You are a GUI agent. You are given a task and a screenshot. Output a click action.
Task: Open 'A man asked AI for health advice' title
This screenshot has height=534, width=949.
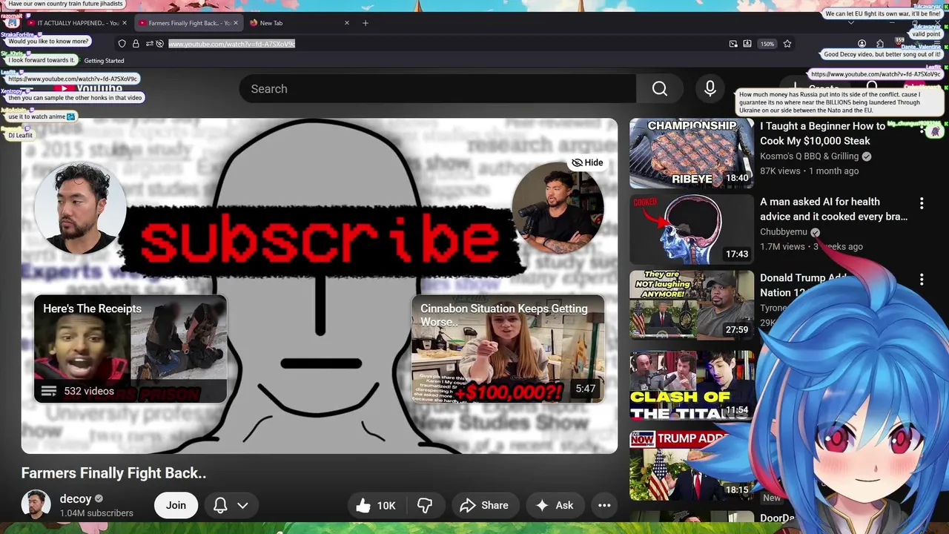point(833,209)
